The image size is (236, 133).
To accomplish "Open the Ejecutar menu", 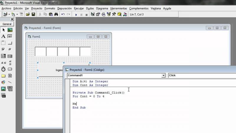I will click(79, 9).
